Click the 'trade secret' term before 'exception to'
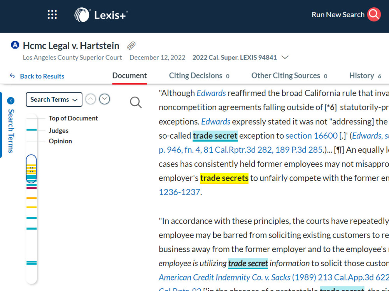Viewport: 389px width, 291px height. 215,136
